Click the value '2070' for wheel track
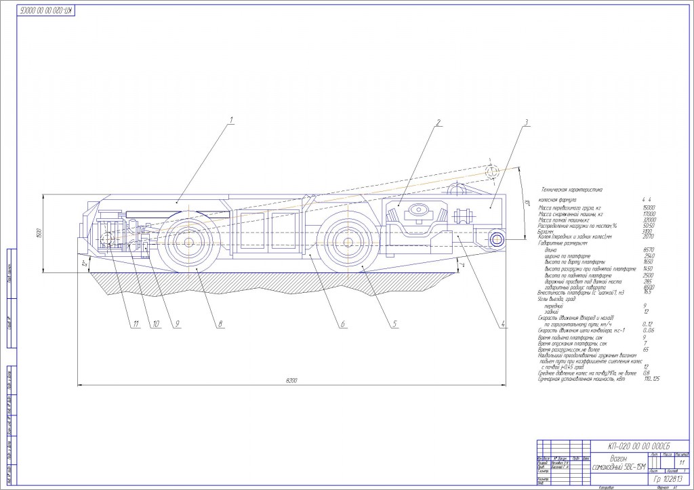This screenshot has width=694, height=490. point(648,237)
